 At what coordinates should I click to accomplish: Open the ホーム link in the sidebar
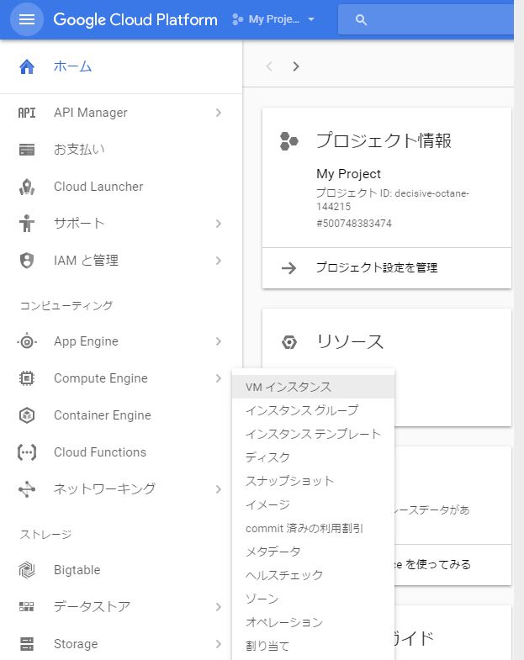click(x=72, y=66)
